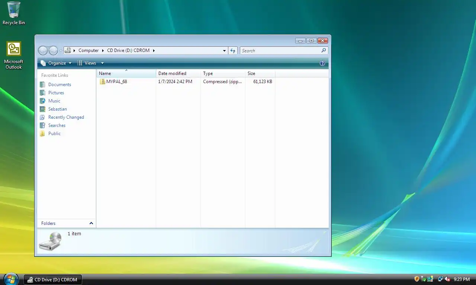Click the Pictures folder icon in sidebar
Viewport: 476px width, 285px height.
pyautogui.click(x=42, y=93)
